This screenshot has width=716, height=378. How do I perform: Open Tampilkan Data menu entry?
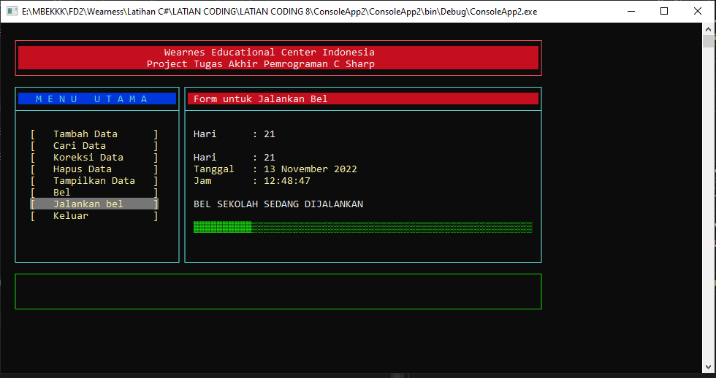(x=94, y=181)
